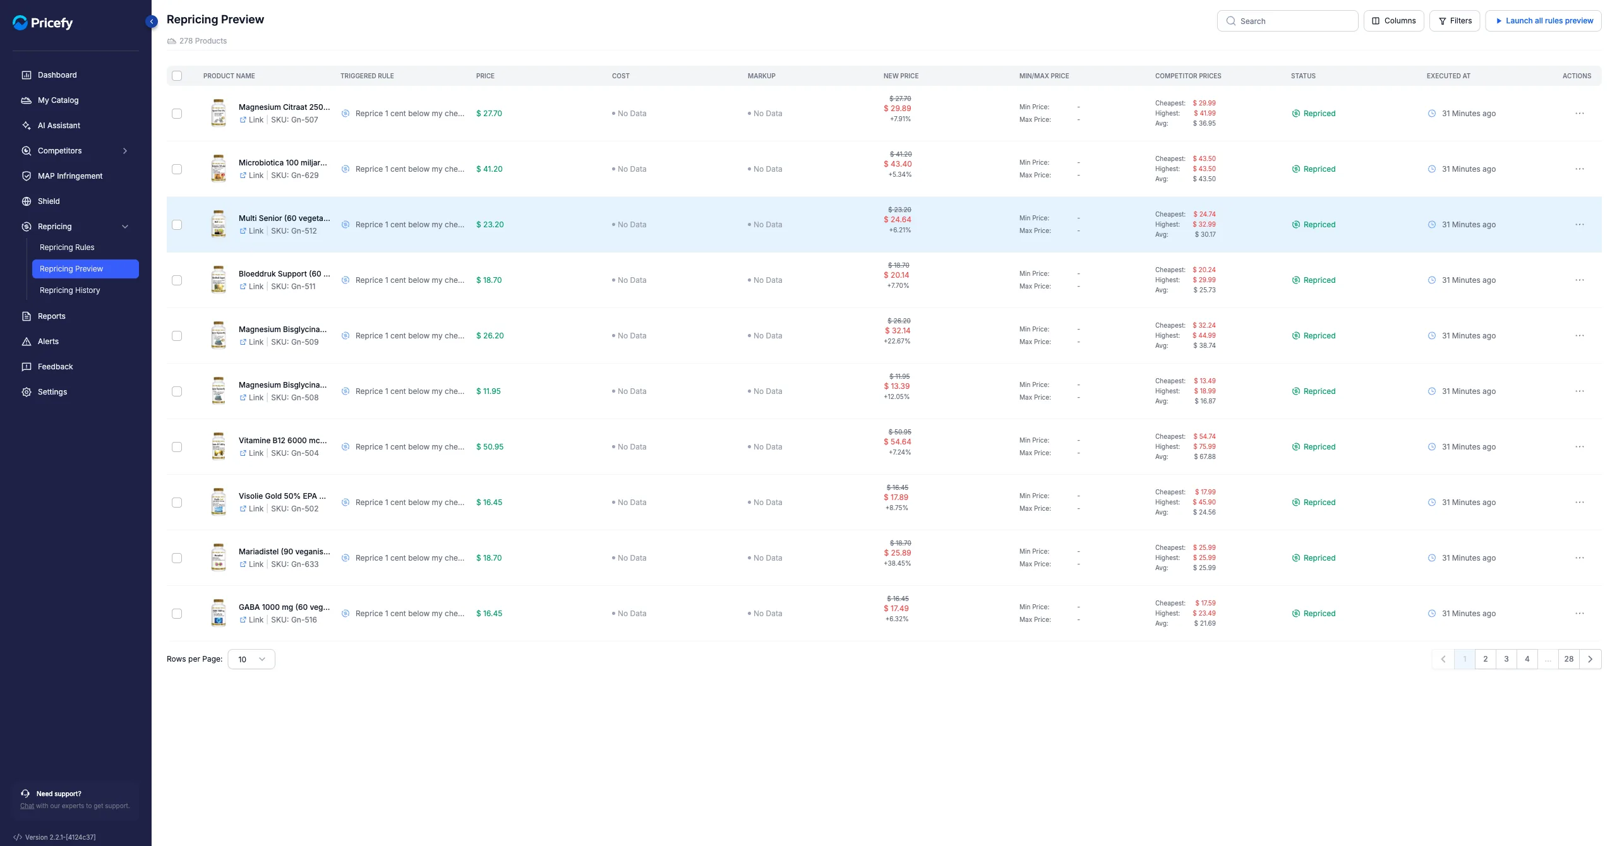Open actions menu for GABA 1000 mg row
Screen dimensions: 1617x846
[x=1580, y=614]
